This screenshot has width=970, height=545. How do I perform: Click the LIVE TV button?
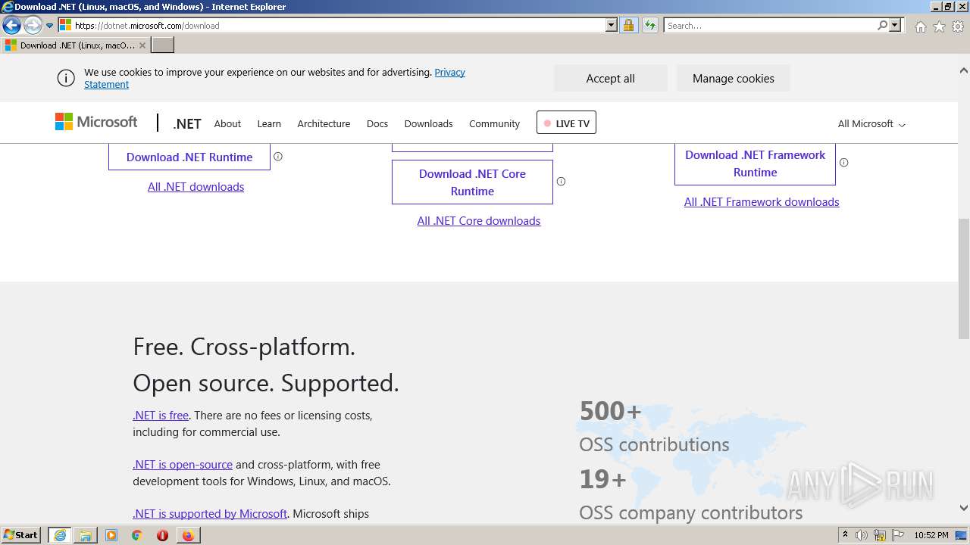pos(566,123)
